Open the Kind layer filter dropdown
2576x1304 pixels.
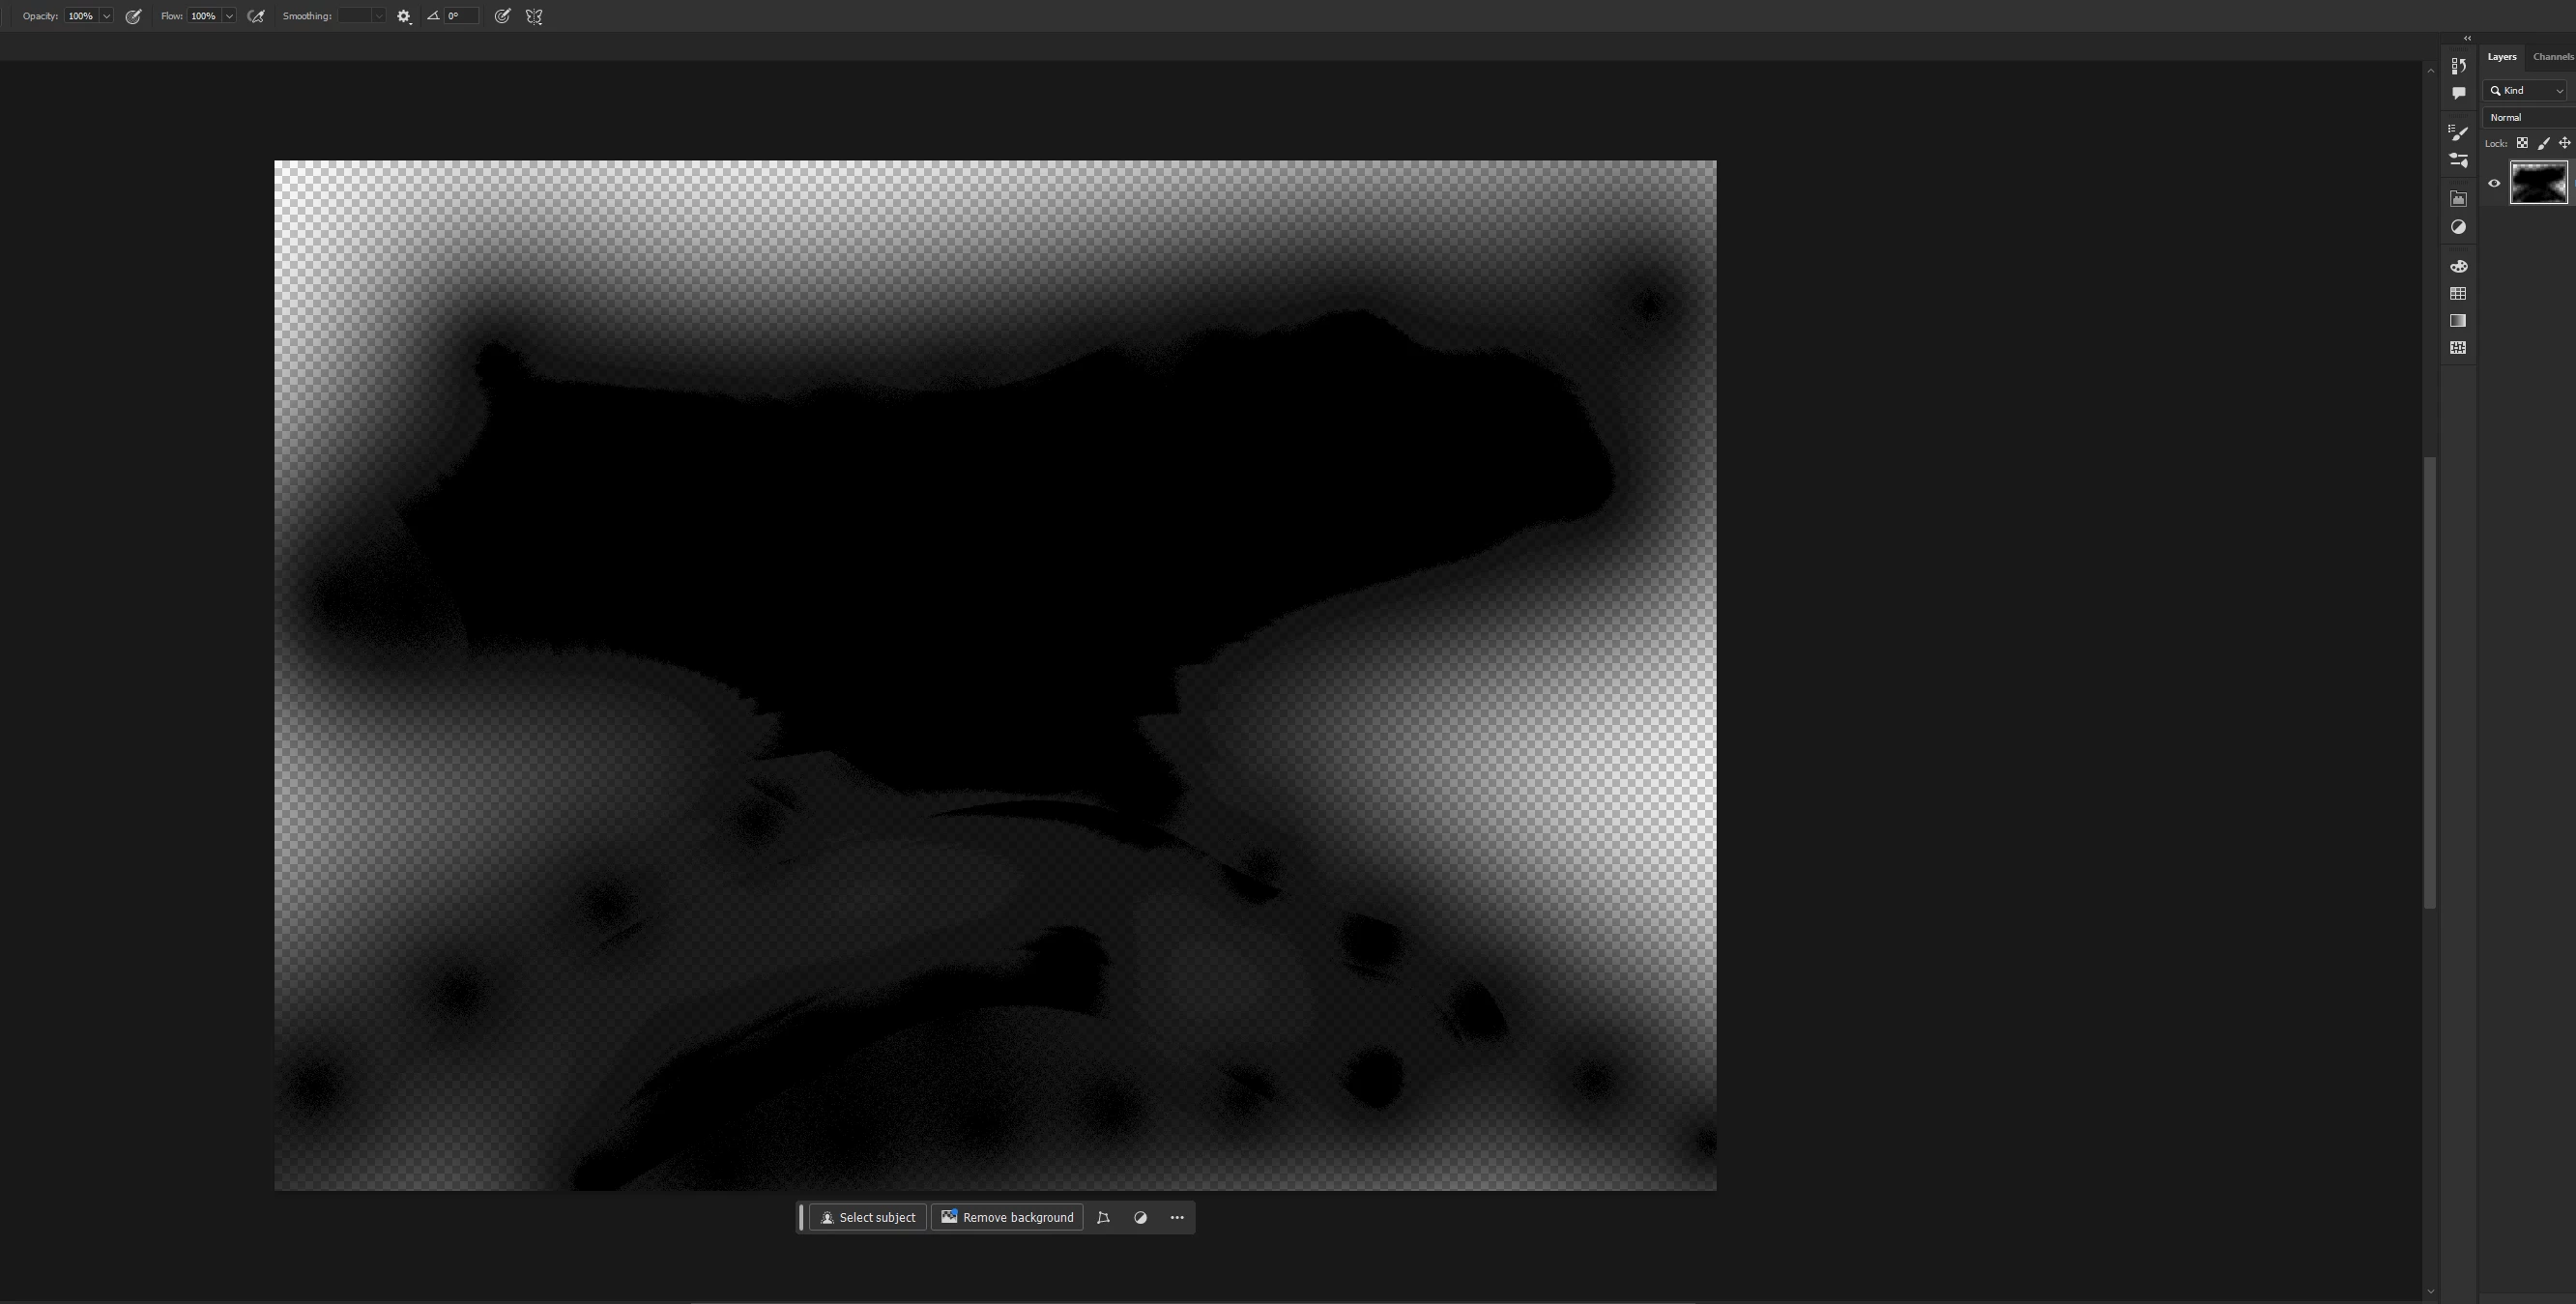2526,91
